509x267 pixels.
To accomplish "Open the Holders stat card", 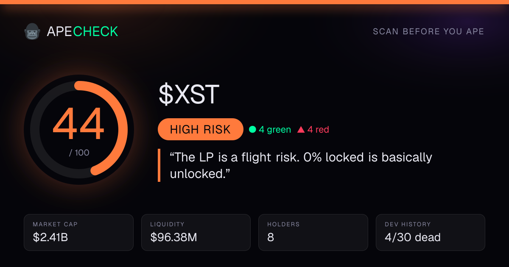I will pos(313,232).
